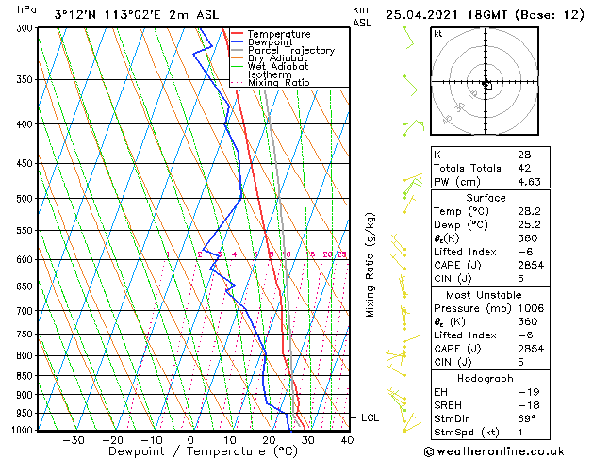This screenshot has width=593, height=458.
Task: Click the '850' hPa pressure axis label
Action: click(x=26, y=376)
